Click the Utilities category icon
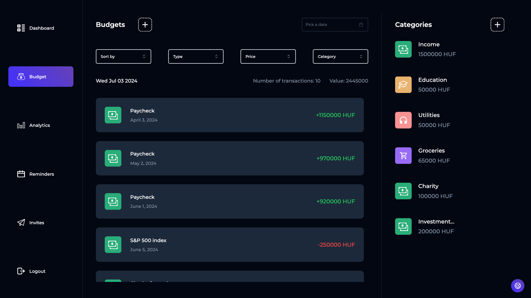This screenshot has width=531, height=298. pos(403,120)
